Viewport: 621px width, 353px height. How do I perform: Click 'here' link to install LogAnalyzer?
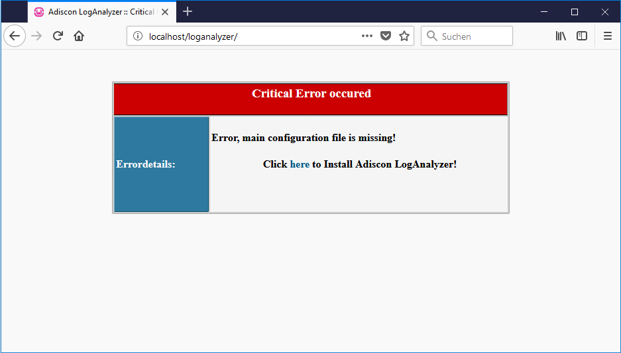click(x=300, y=164)
